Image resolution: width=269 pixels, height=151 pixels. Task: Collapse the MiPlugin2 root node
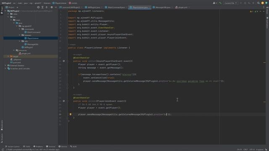(x=5, y=11)
